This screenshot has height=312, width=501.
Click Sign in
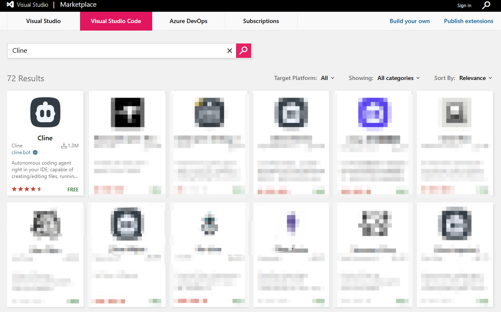click(464, 5)
